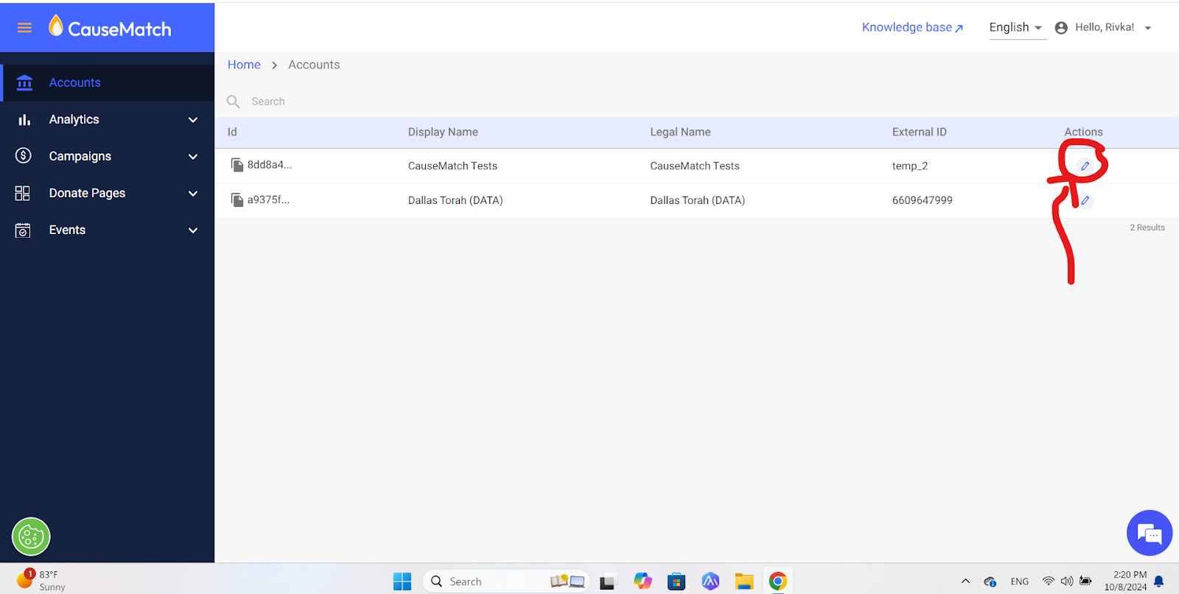
Task: Open File Explorer from the taskbar
Action: 744,581
